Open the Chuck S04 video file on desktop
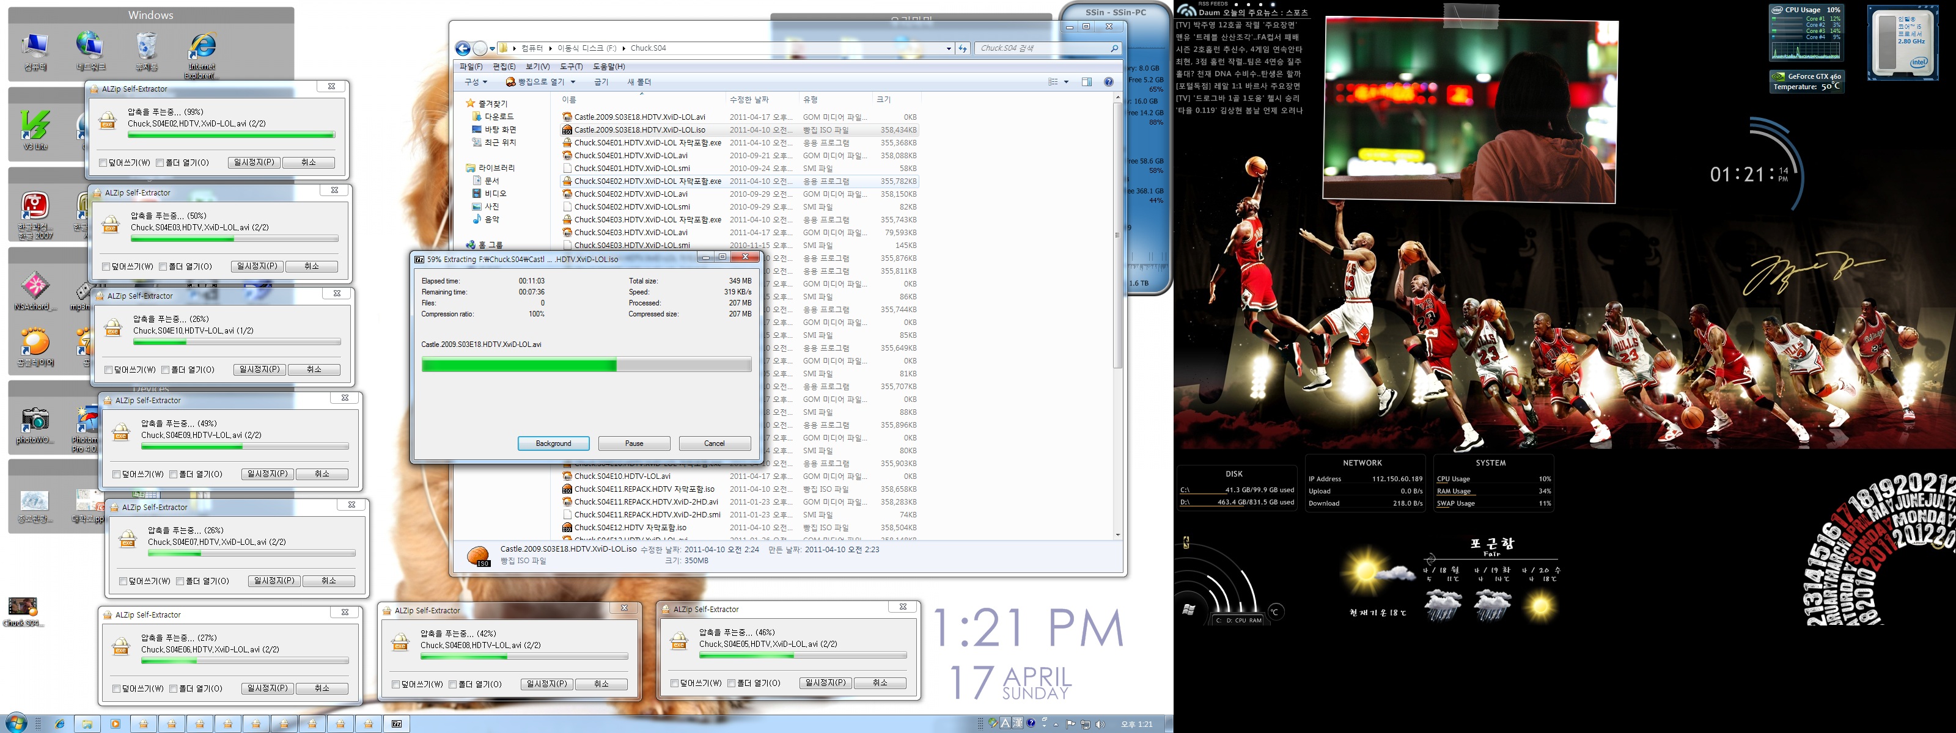This screenshot has height=733, width=1956. pos(23,612)
